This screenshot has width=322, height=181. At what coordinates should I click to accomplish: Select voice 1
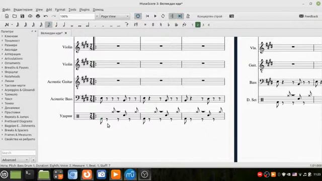192,25
